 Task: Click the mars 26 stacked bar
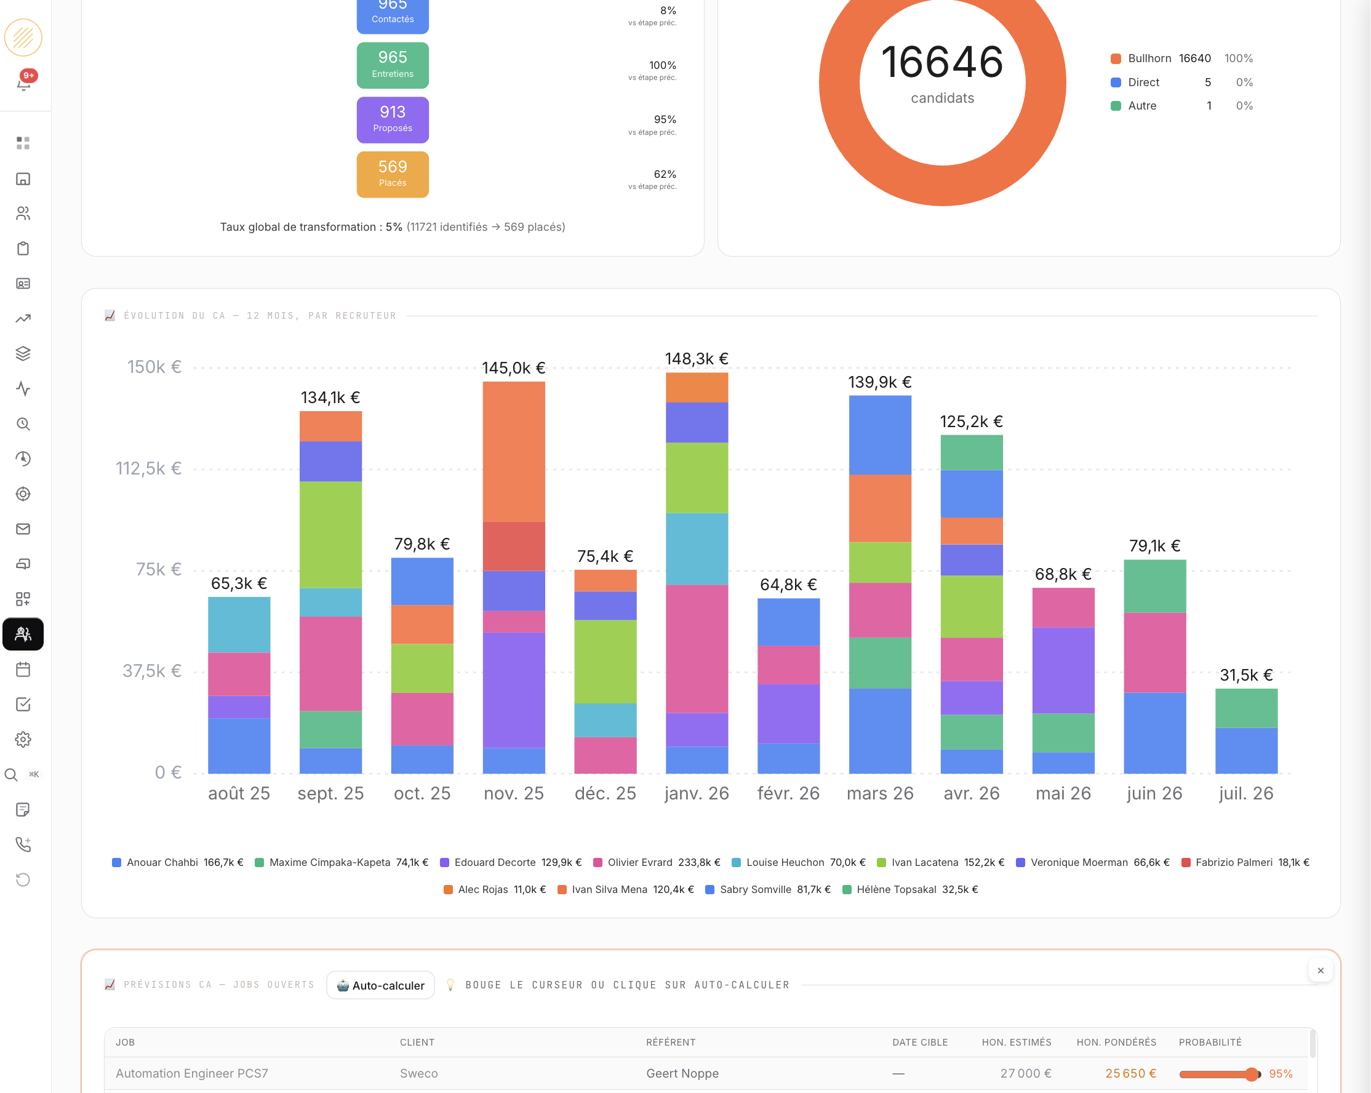click(x=880, y=584)
